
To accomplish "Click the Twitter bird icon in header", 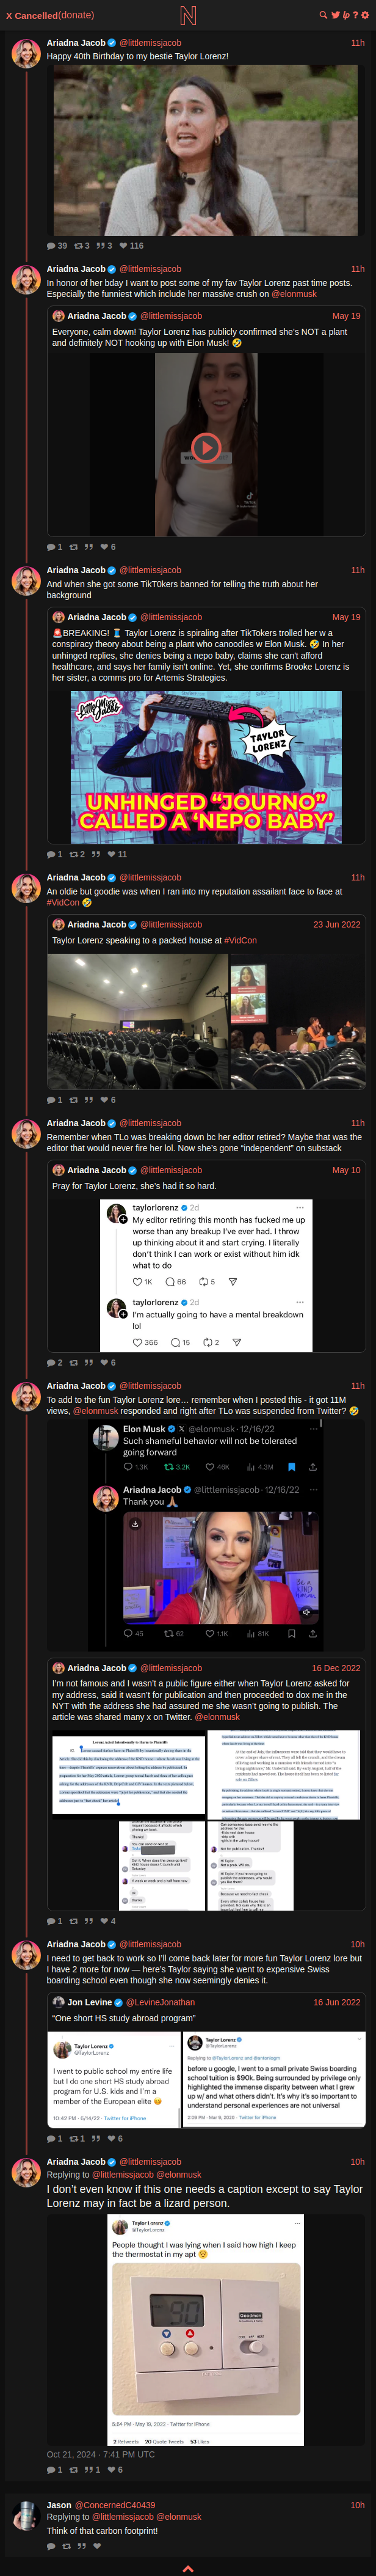I will pos(335,15).
